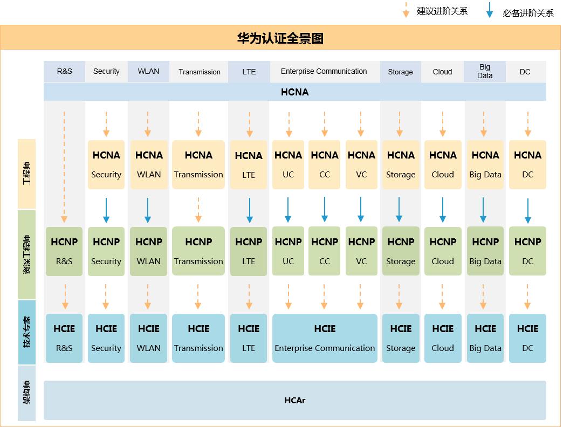Click the HCIE Enterprise Communication box
The image size is (570, 427).
click(325, 338)
